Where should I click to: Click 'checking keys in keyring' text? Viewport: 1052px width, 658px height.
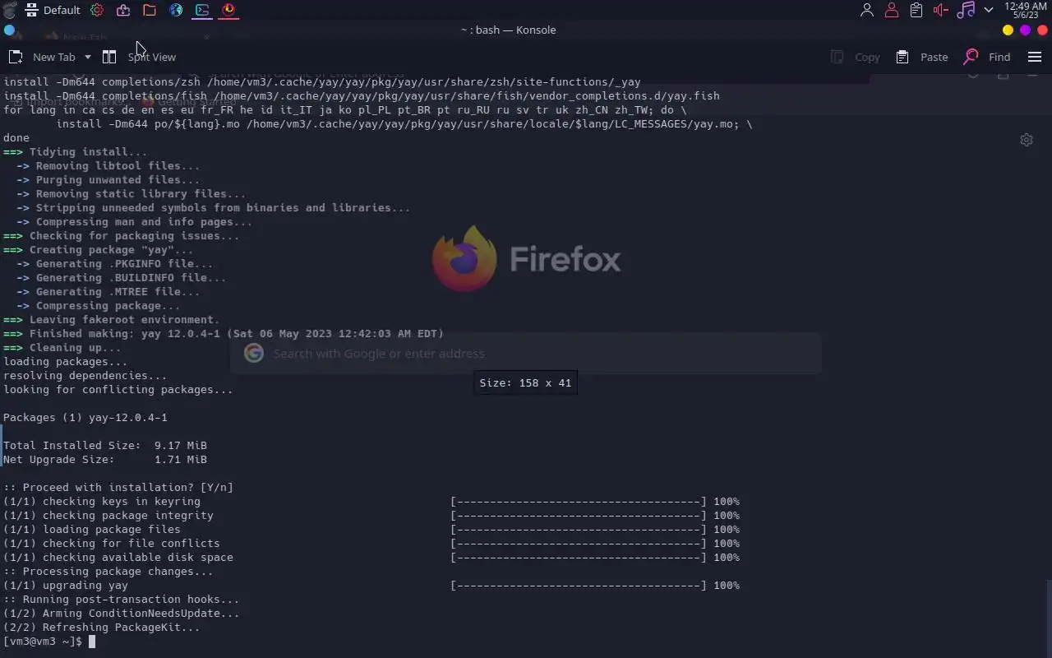click(x=122, y=502)
